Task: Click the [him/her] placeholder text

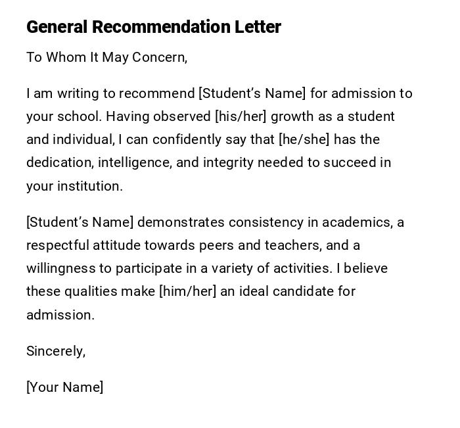Action: pos(187,291)
